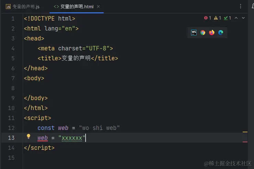Click the const keyword on line 12

[46, 128]
